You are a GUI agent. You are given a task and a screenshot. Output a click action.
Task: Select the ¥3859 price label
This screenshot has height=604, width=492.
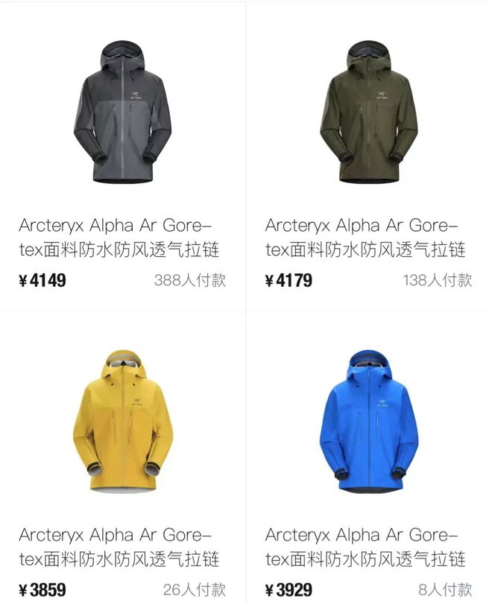(x=42, y=590)
